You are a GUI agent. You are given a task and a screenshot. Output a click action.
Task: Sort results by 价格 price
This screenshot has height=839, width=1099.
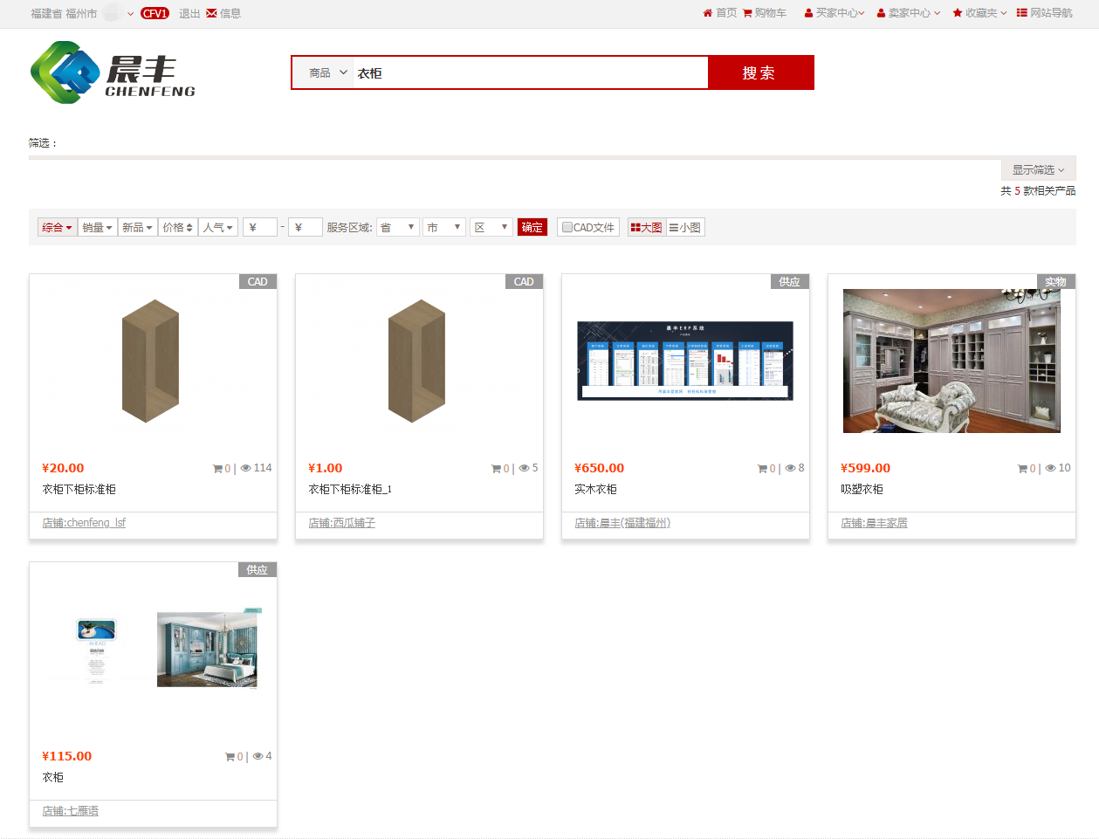177,228
